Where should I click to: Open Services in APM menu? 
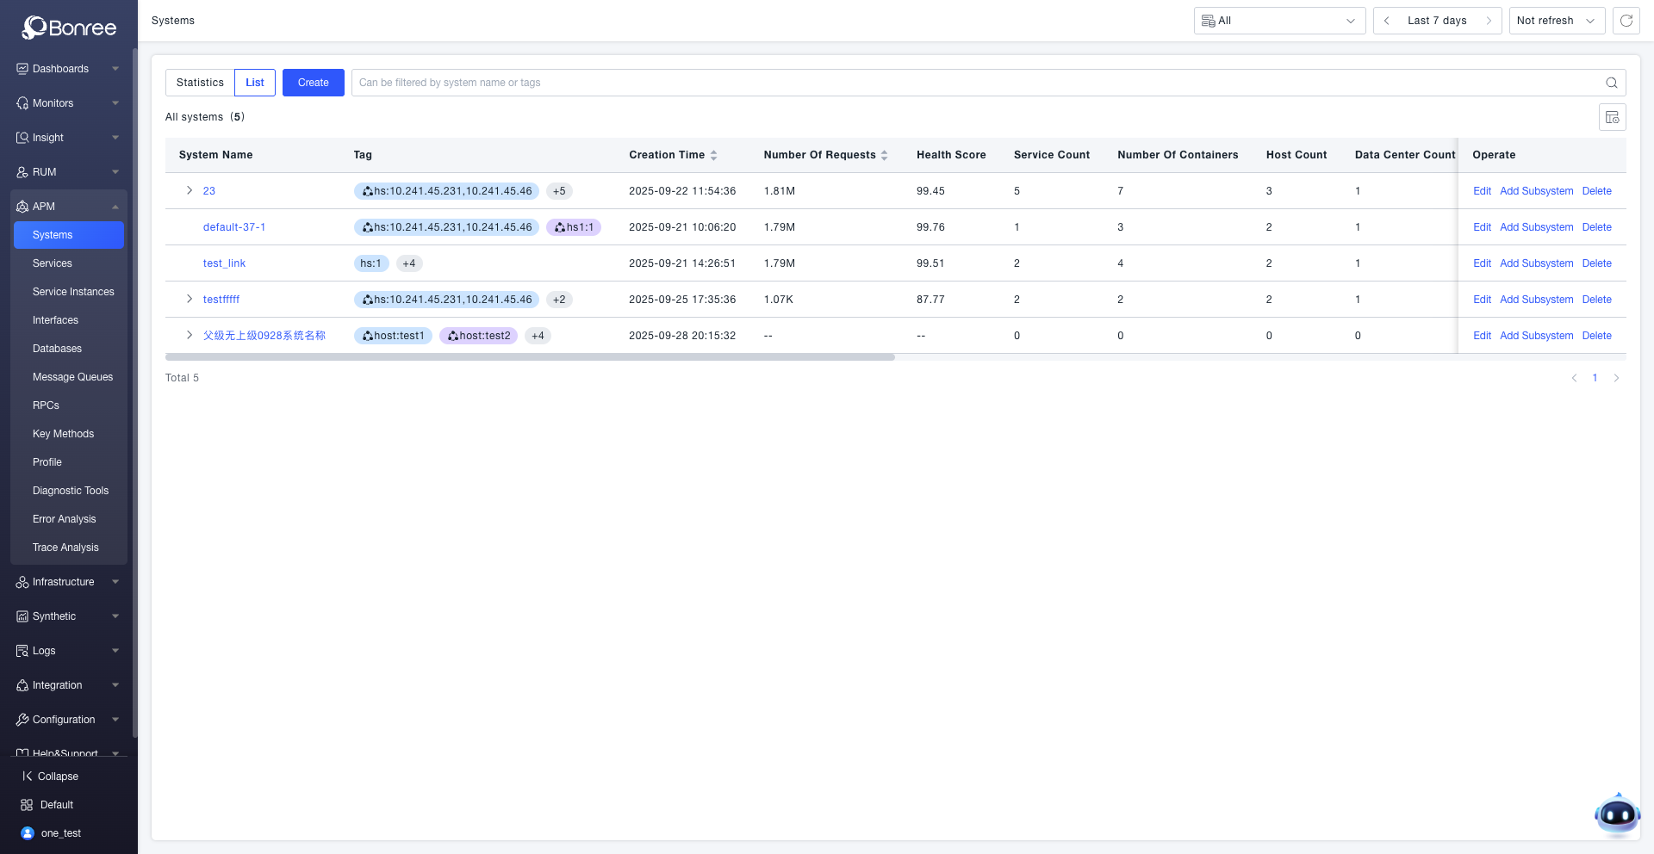point(53,263)
